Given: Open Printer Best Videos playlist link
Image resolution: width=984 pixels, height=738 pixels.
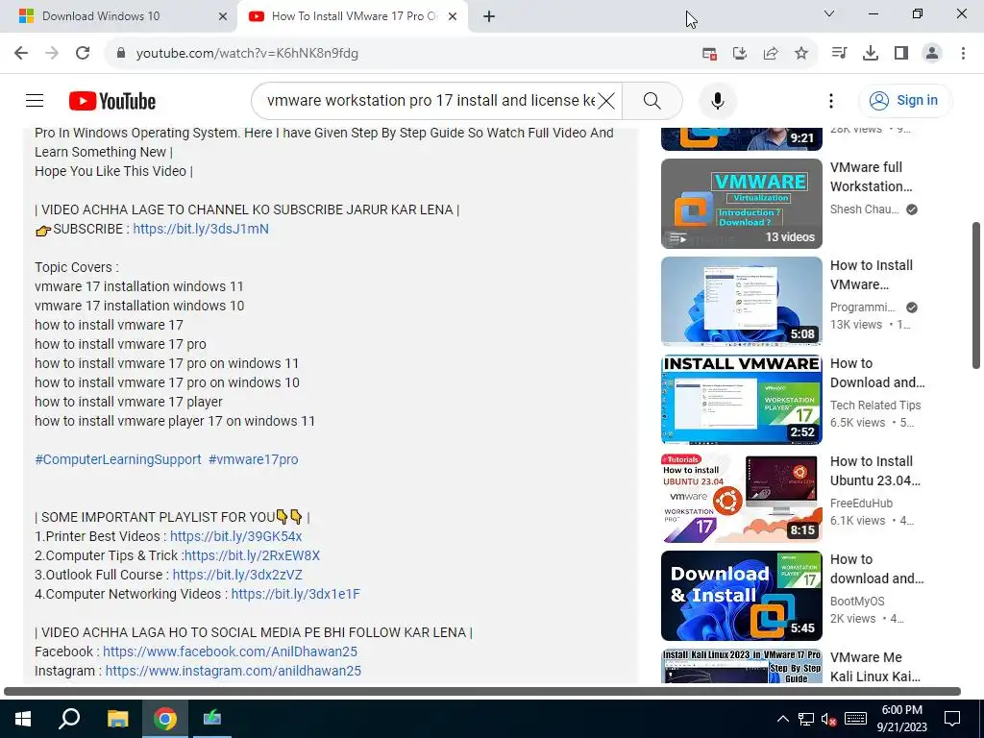Looking at the screenshot, I should (x=236, y=536).
